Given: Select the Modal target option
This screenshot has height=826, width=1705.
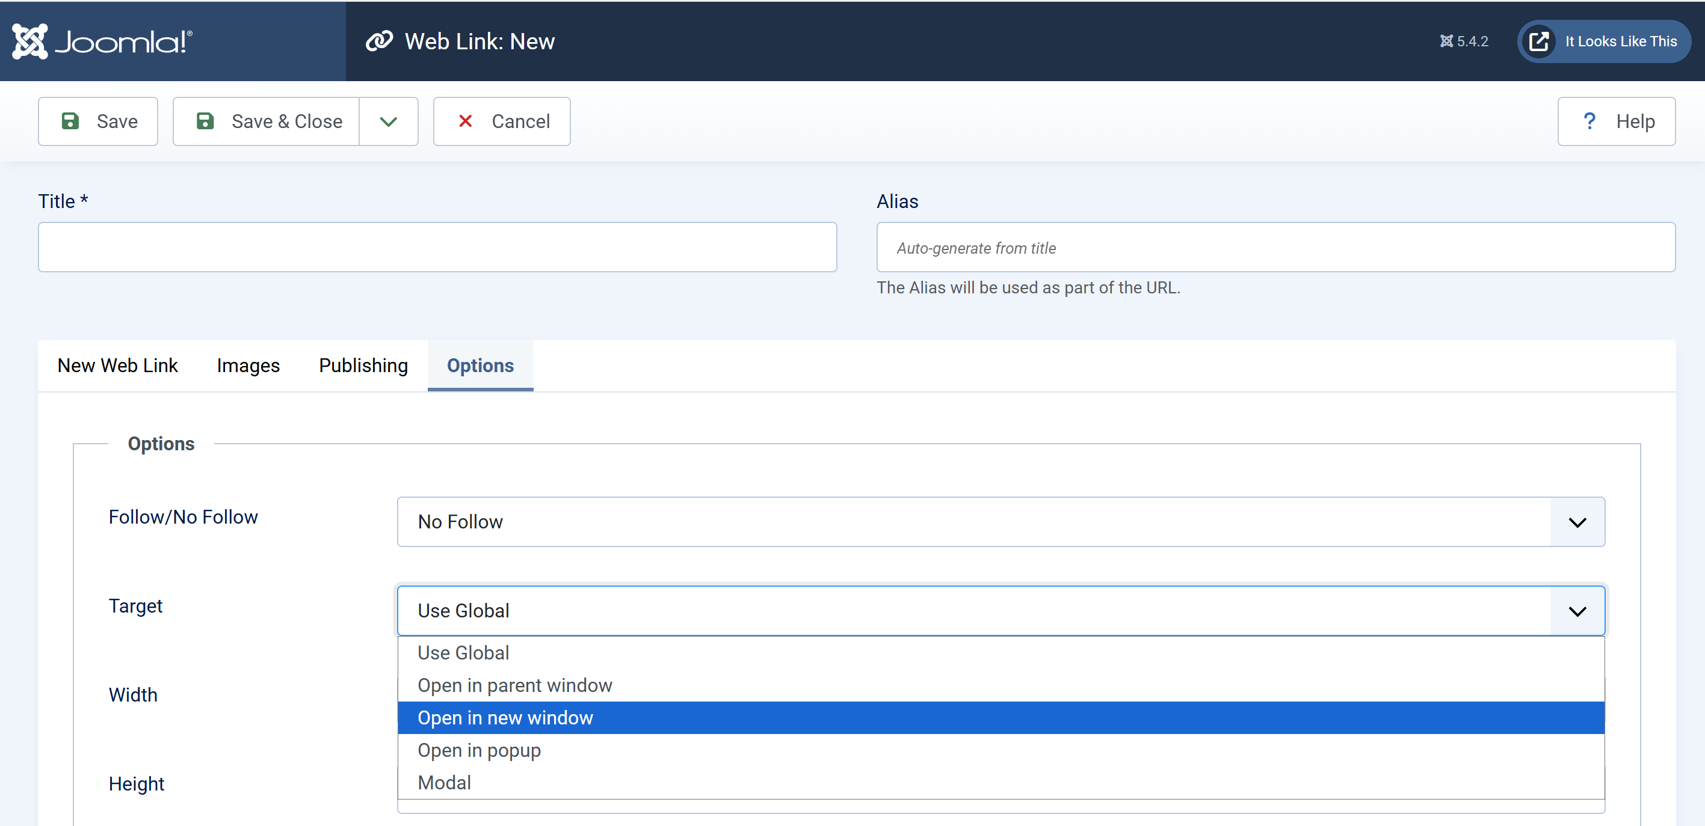Looking at the screenshot, I should [x=444, y=782].
